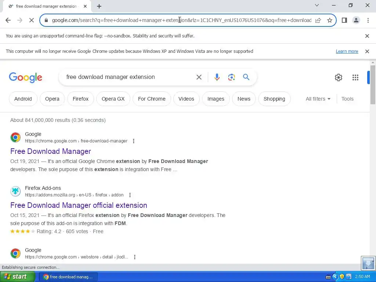This screenshot has width=376, height=282.
Task: Click the Firefox Add-ons favicon
Action: point(15,191)
